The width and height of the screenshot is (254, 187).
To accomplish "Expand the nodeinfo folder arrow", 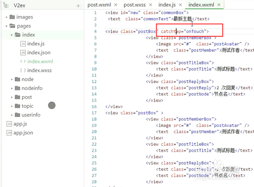I will pyautogui.click(x=12, y=88).
